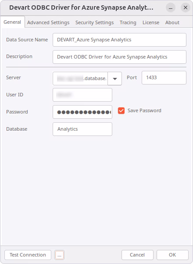Click the Password input field
193x264 pixels.
tap(82, 112)
